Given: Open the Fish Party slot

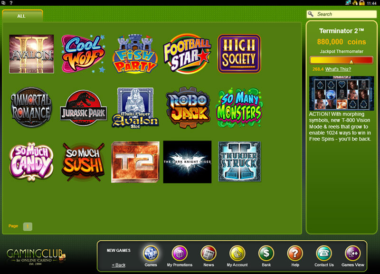Looking at the screenshot, I should point(135,54).
